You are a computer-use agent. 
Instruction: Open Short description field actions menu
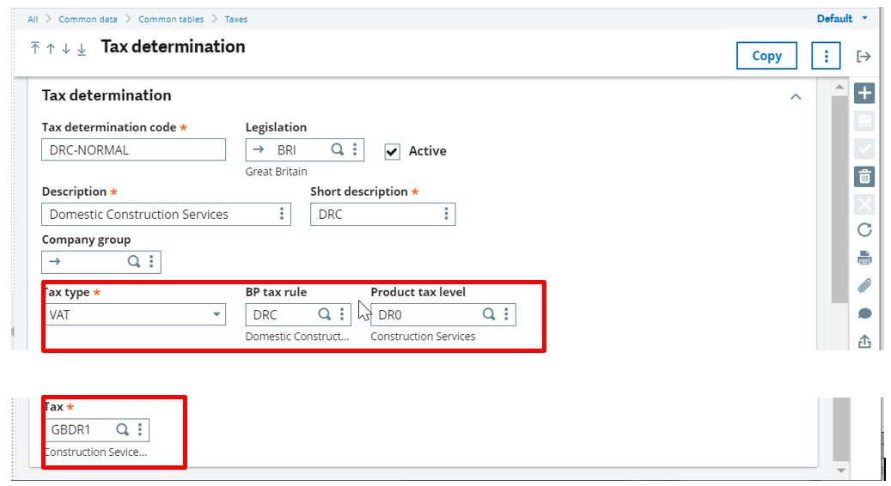coord(446,214)
